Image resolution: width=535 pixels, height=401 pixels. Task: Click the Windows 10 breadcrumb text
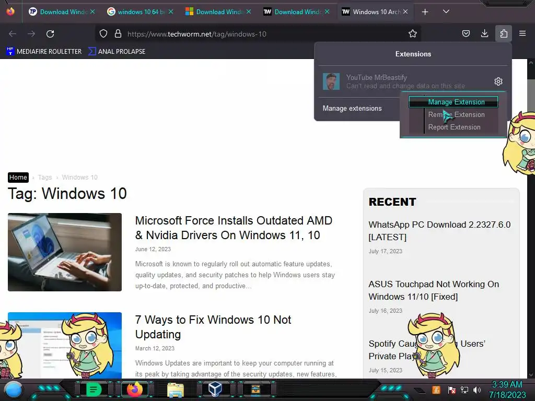point(79,178)
